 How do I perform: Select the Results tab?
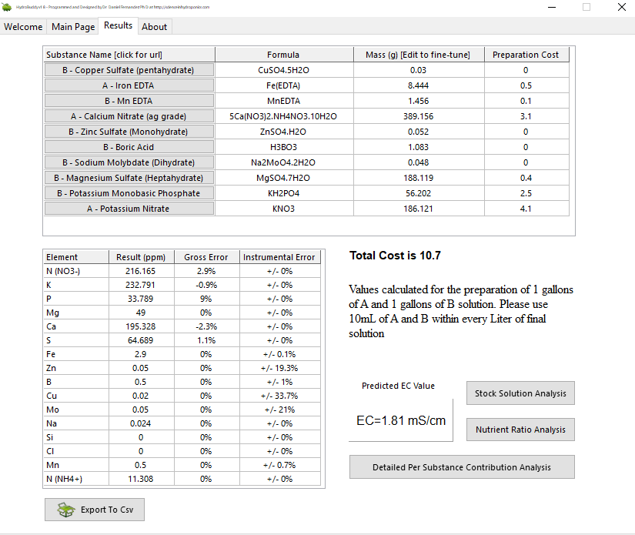point(118,25)
